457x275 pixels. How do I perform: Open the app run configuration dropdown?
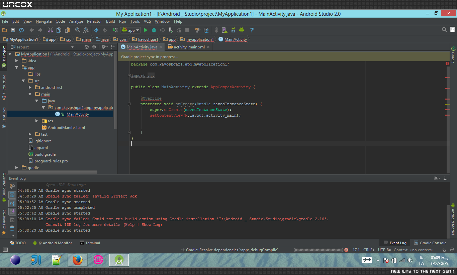click(131, 30)
